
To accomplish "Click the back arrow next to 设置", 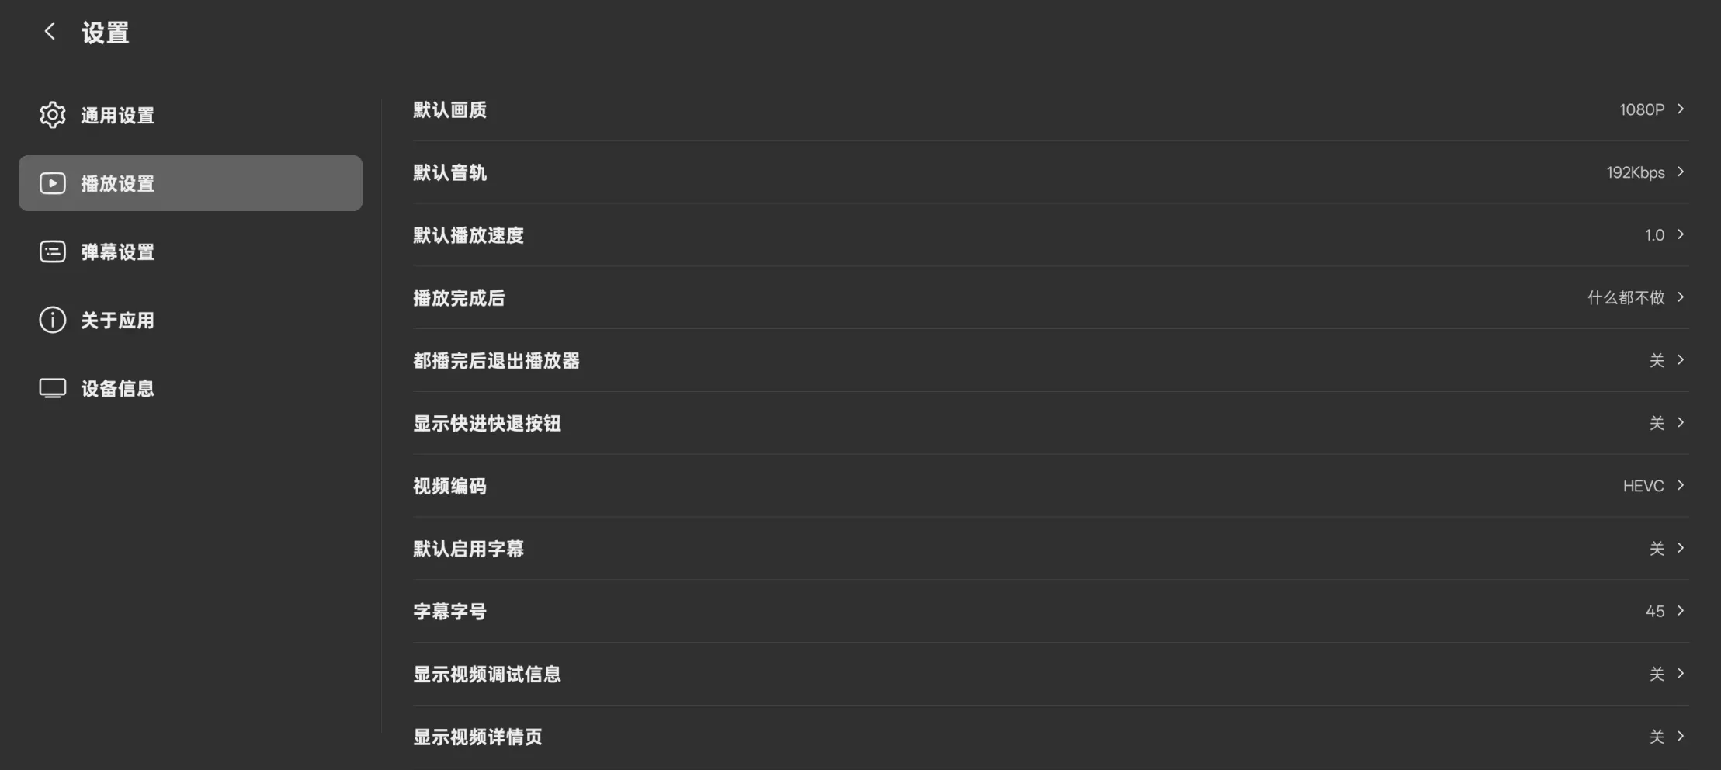I will [x=50, y=32].
